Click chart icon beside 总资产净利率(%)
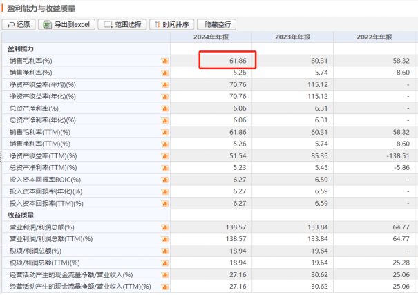Viewport: 418px width, 295px height. [164, 108]
